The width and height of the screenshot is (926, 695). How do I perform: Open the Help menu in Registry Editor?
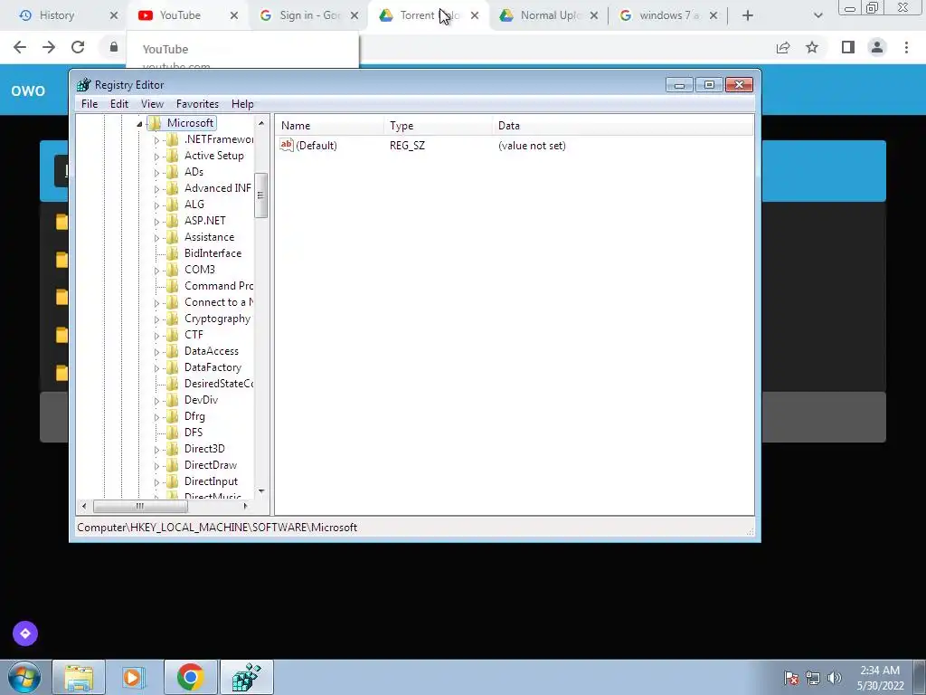242,104
